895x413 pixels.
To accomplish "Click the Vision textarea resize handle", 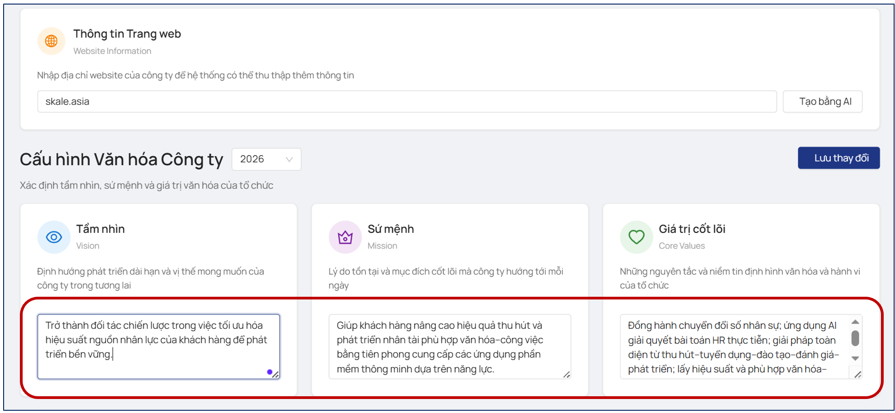I will coord(276,375).
